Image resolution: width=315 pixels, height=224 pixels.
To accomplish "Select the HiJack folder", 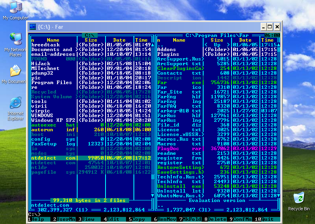I will tap(91, 64).
